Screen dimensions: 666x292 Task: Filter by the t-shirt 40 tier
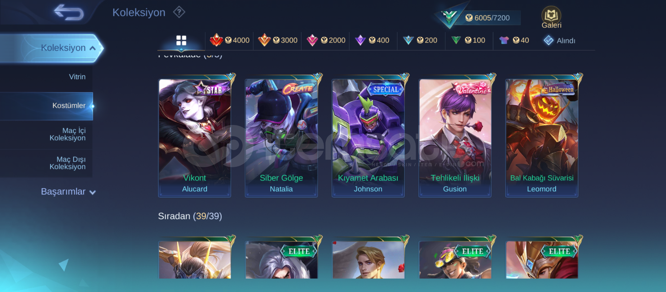514,40
